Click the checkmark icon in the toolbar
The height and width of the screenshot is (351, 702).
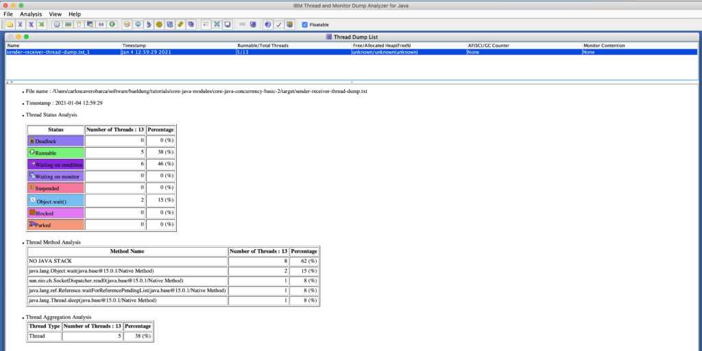point(279,24)
